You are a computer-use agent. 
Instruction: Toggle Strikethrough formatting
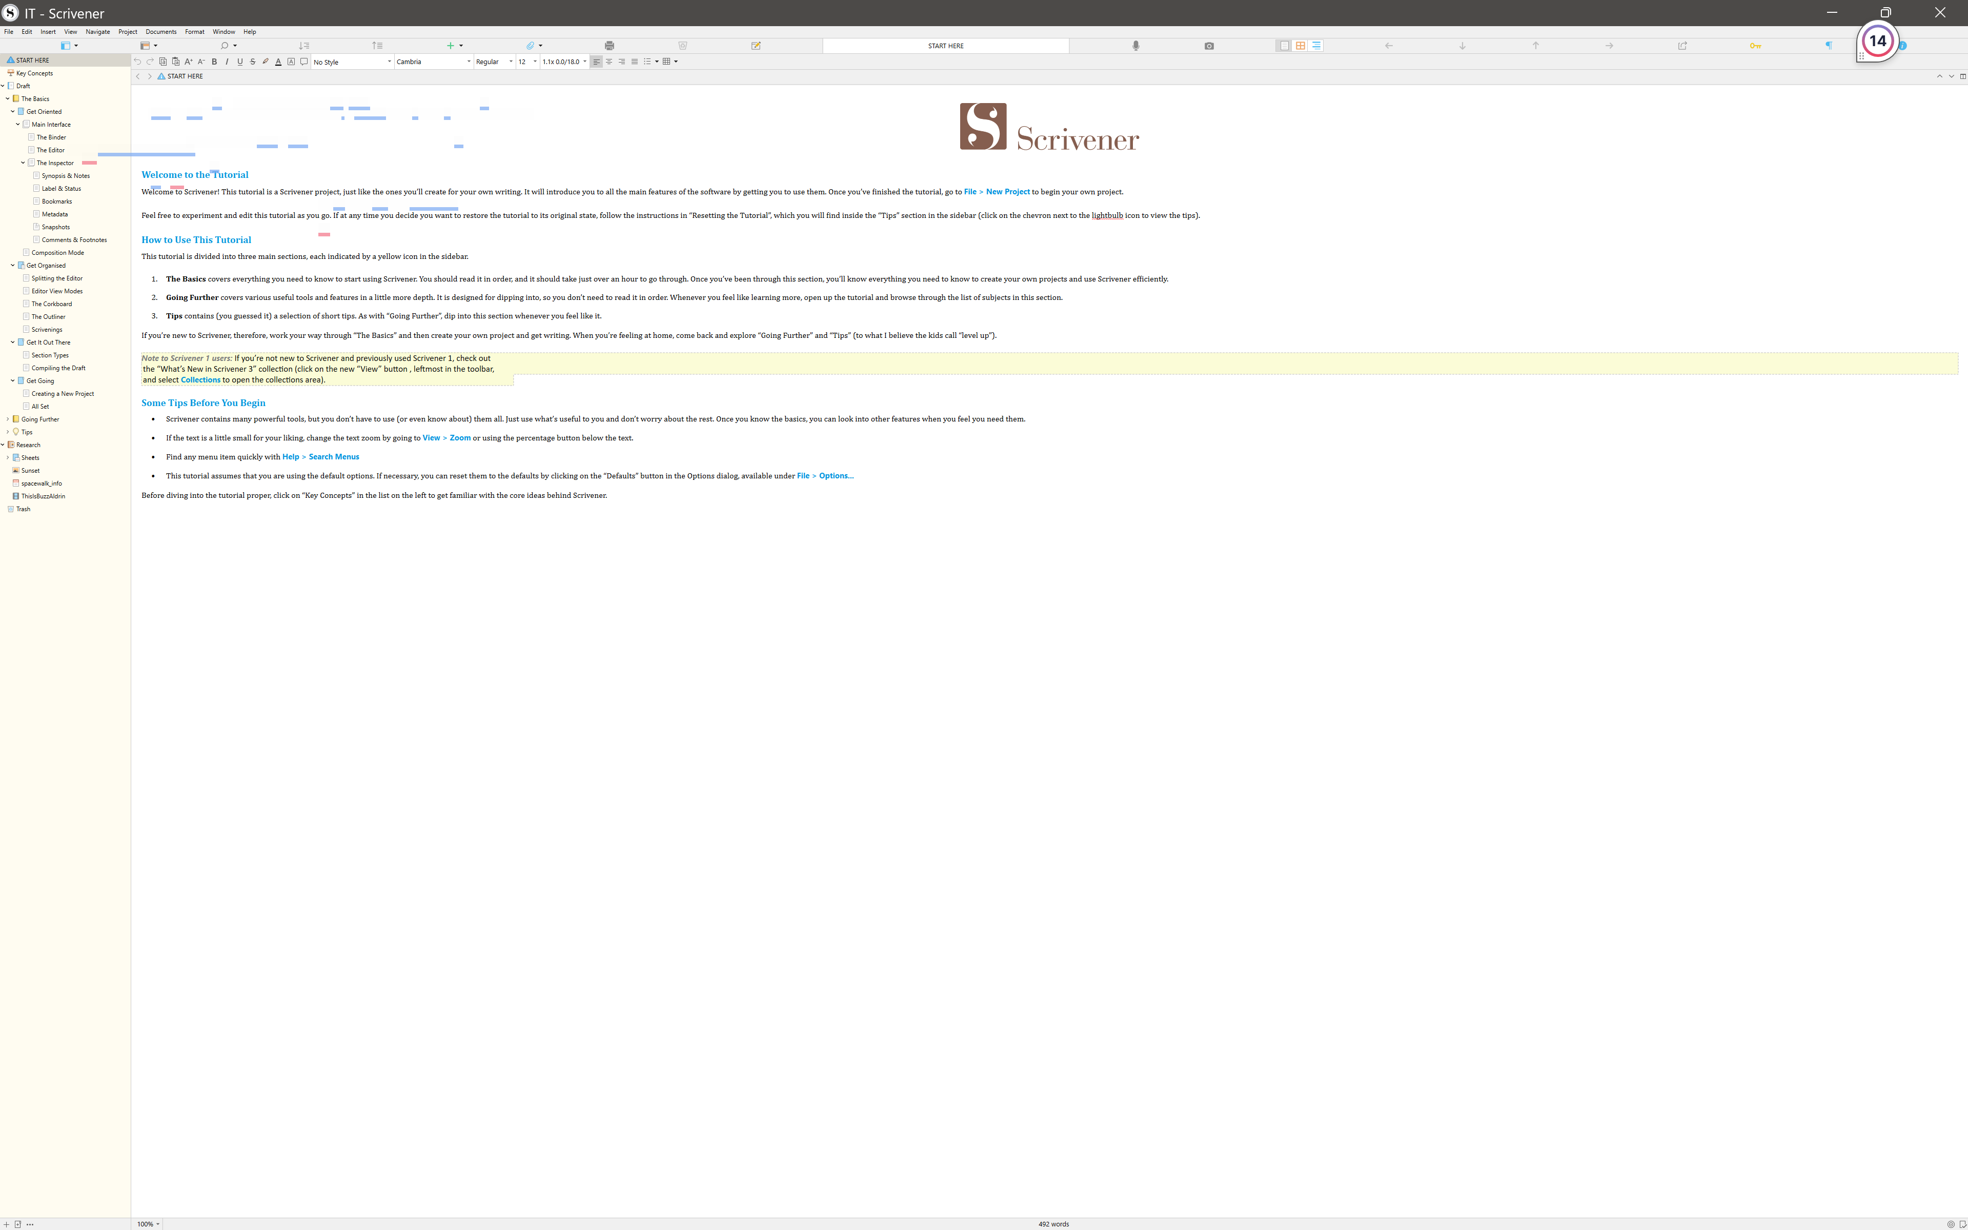pyautogui.click(x=253, y=62)
